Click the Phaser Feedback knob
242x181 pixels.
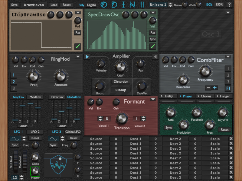197,112
